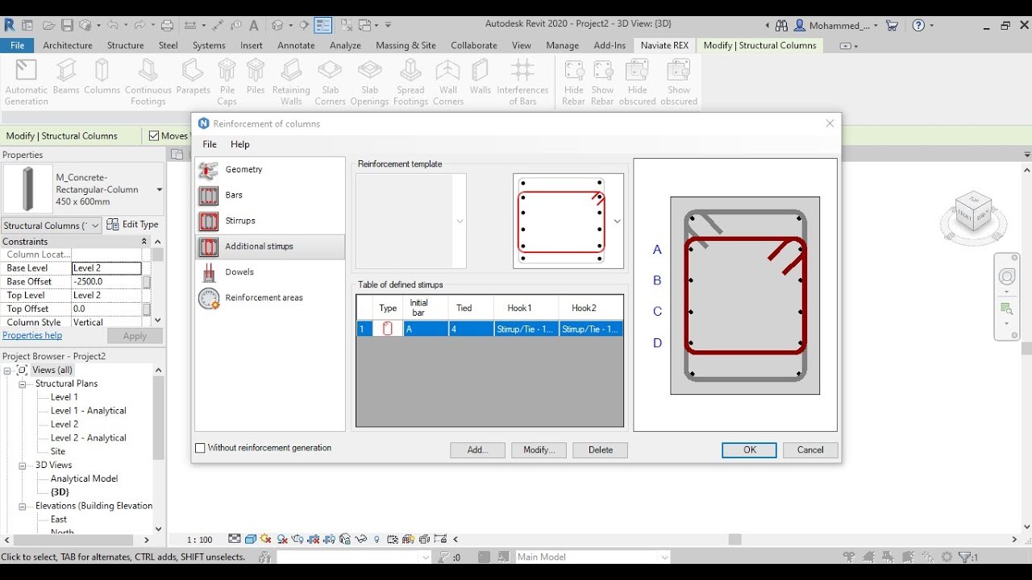The image size is (1032, 580).
Task: Click the stirrup type icon in table row 1
Action: pyautogui.click(x=388, y=329)
